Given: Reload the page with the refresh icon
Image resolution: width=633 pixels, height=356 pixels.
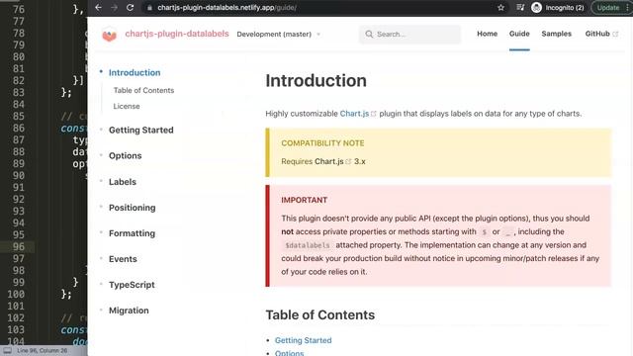Looking at the screenshot, I should click(x=130, y=7).
